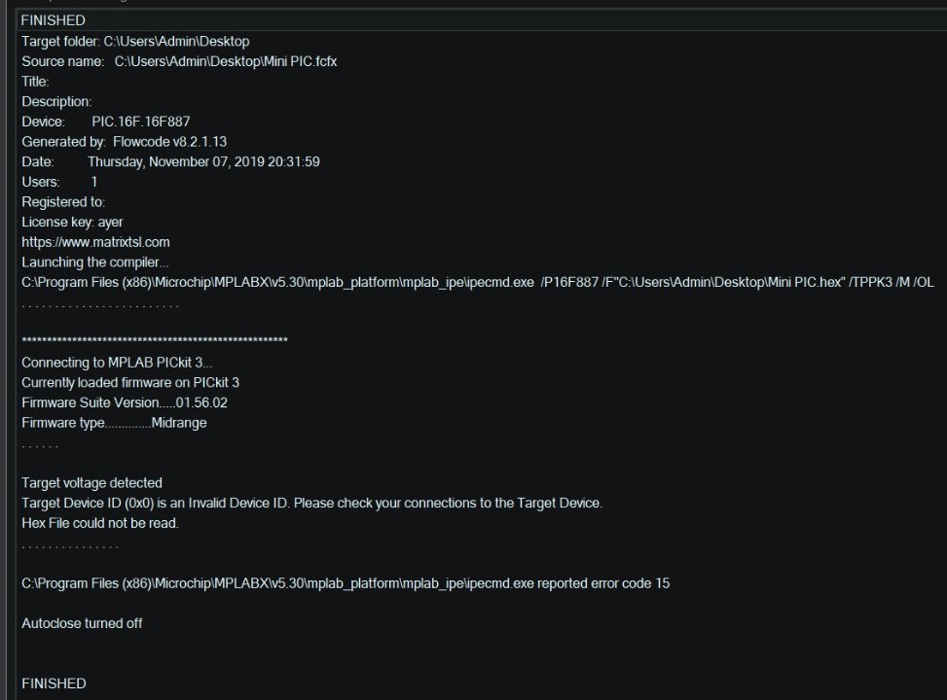Click the Invalid Device ID error message

[312, 503]
